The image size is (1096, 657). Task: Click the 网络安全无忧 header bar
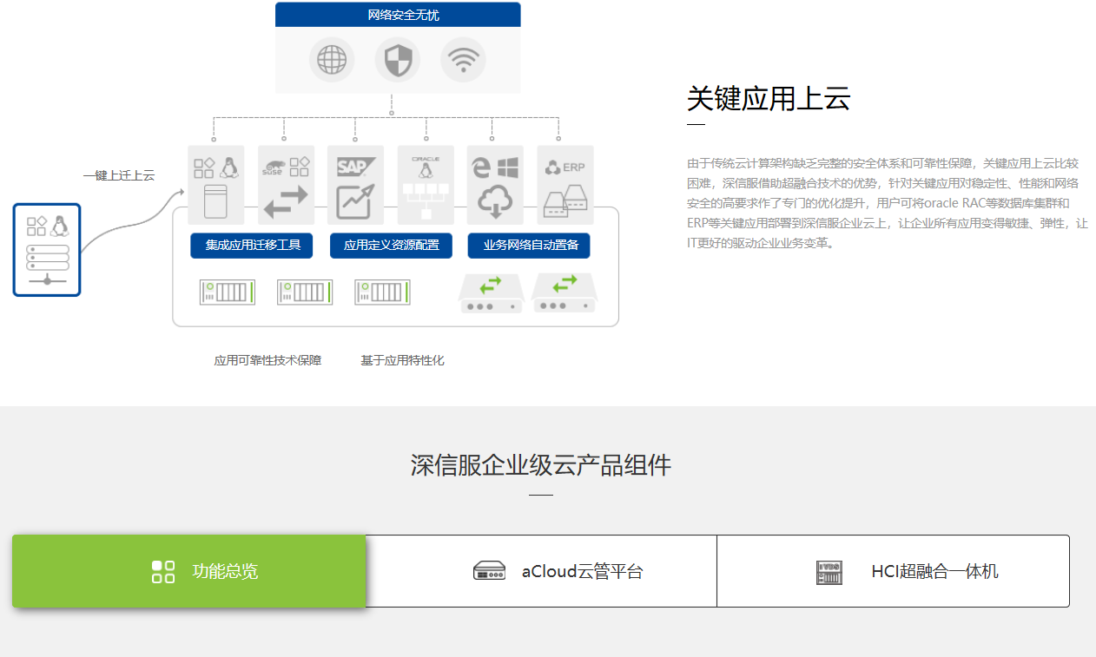tap(398, 15)
